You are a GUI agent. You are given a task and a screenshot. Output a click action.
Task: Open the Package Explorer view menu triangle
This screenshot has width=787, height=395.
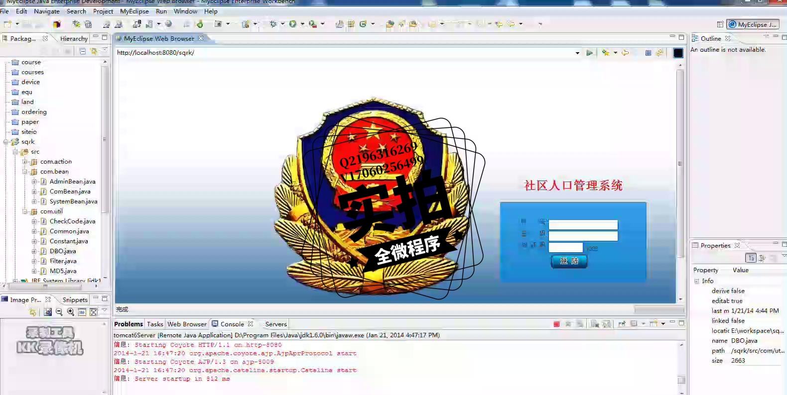[105, 50]
